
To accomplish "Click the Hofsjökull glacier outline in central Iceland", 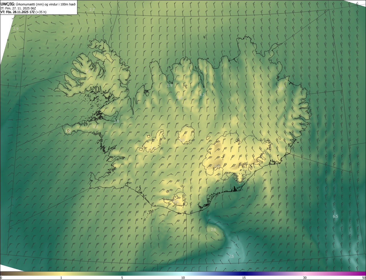I will point(186,135).
